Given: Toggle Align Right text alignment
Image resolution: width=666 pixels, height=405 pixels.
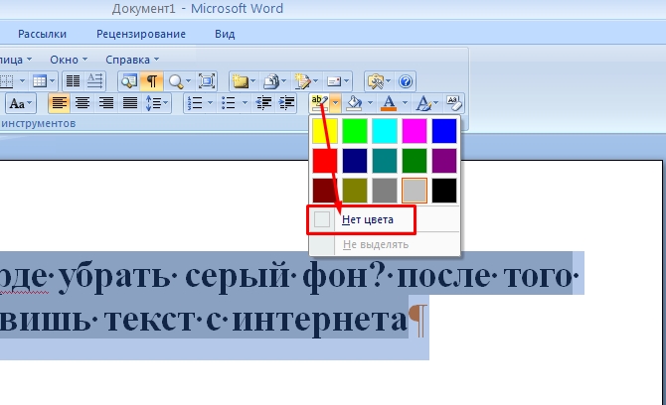Looking at the screenshot, I should coord(106,102).
